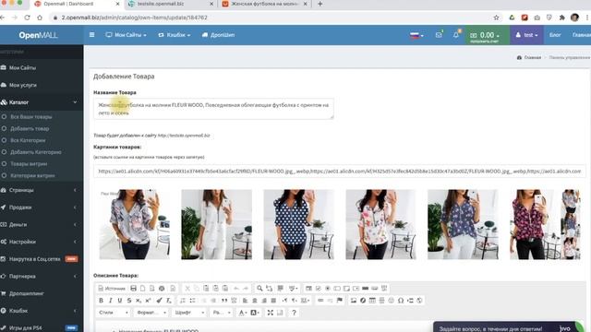Open the Styles (Стили) dropdown
The image size is (591, 332).
113,313
